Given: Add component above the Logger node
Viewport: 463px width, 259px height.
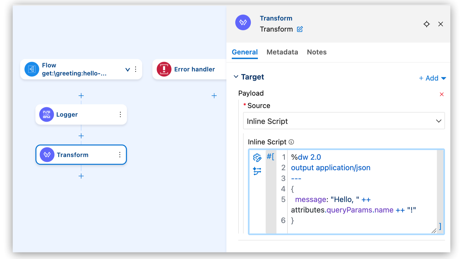Looking at the screenshot, I should pos(81,96).
